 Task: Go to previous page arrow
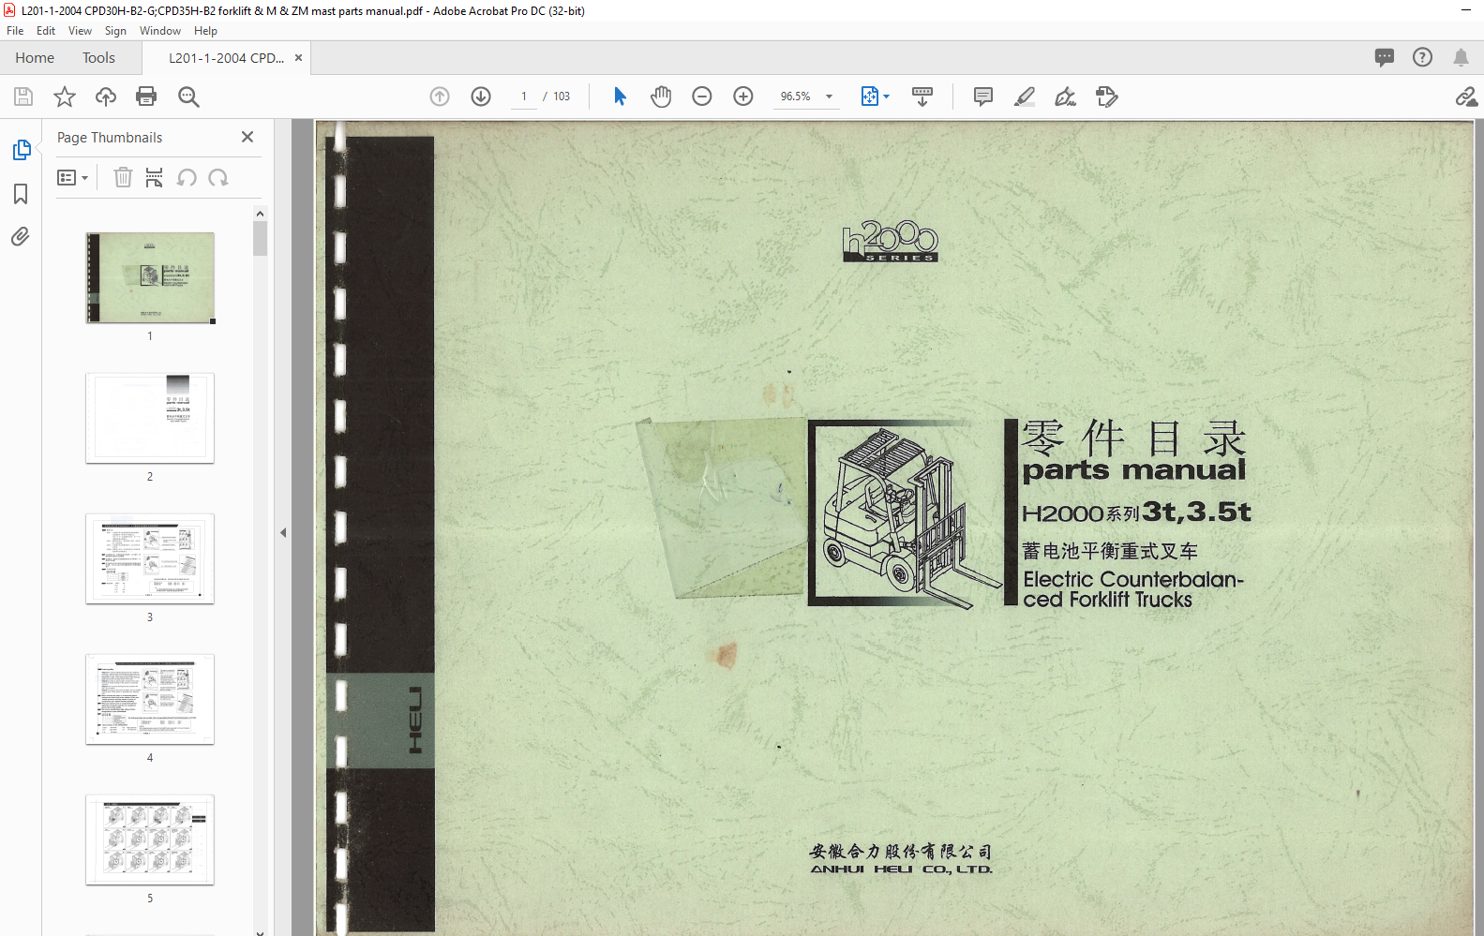tap(440, 97)
